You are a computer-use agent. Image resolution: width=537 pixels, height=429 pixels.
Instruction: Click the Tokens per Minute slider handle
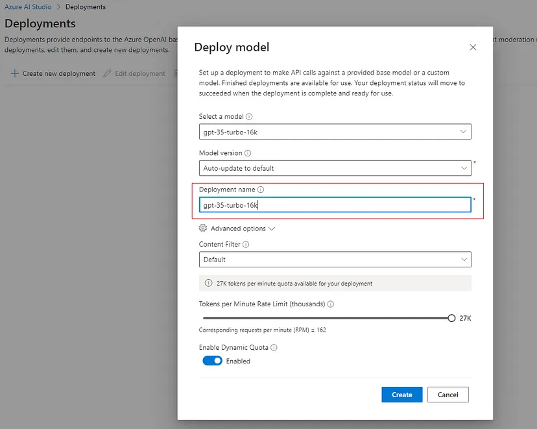tap(451, 318)
